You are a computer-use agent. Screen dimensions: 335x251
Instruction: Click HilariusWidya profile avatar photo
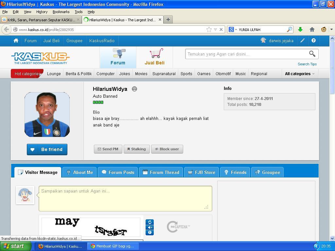coord(47,114)
